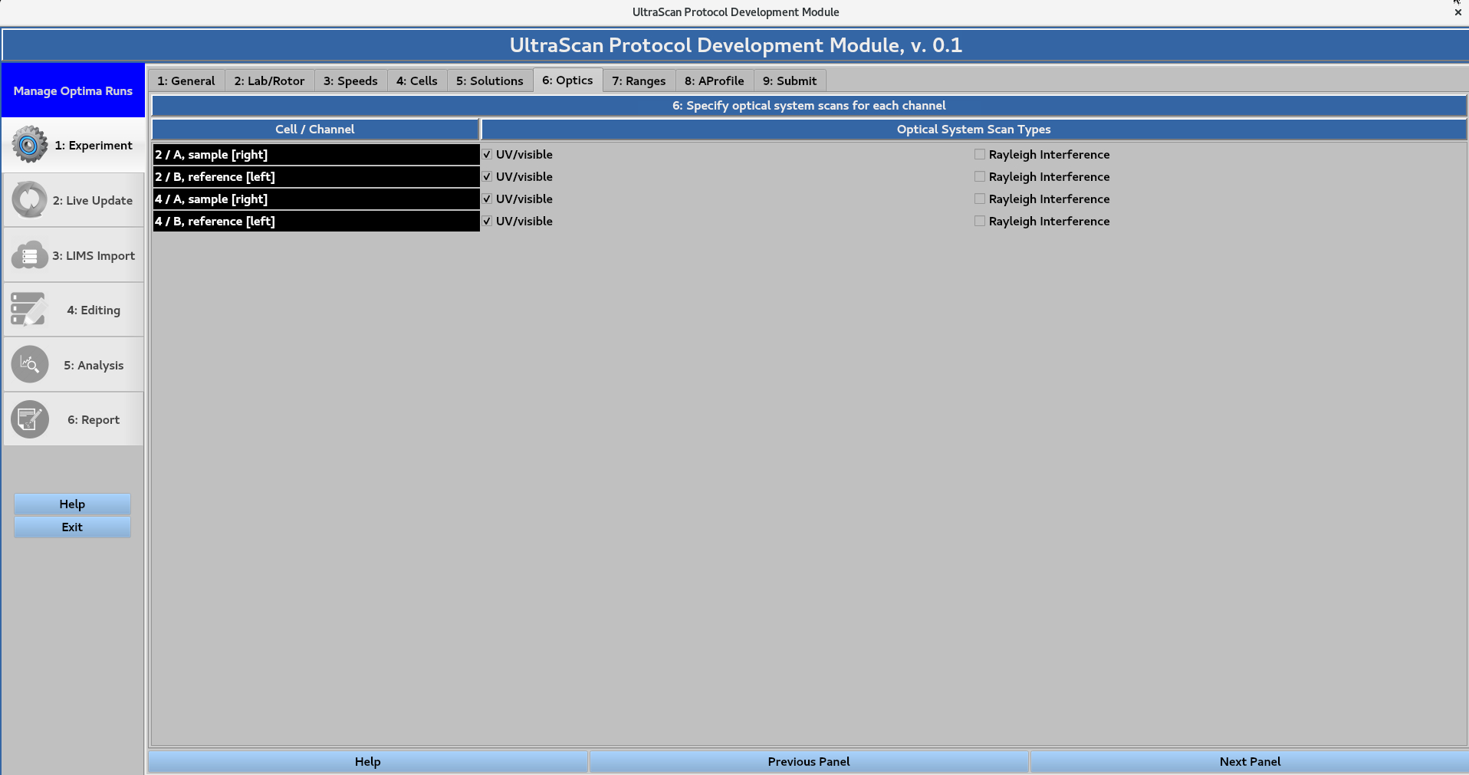Viewport: 1469px width, 775px height.
Task: Click the Previous Panel button
Action: coord(808,761)
